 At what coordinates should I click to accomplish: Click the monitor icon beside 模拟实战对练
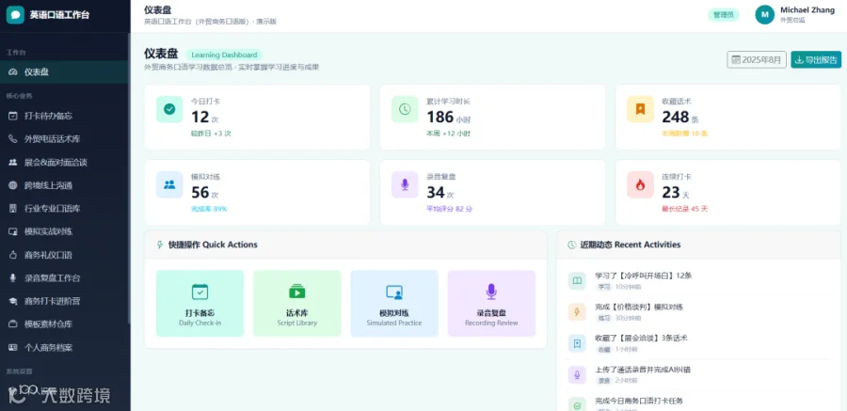click(13, 231)
